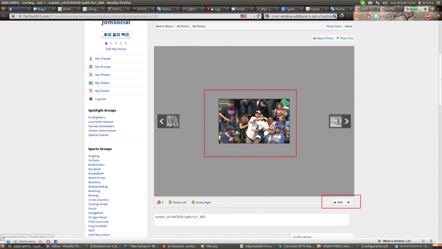Click the Facebook icon in bottom chat bar
This screenshot has width=442, height=249.
coord(56,242)
